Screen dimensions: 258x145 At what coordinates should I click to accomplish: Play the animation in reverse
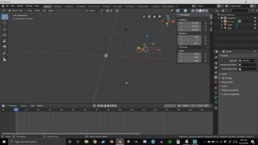105,106
